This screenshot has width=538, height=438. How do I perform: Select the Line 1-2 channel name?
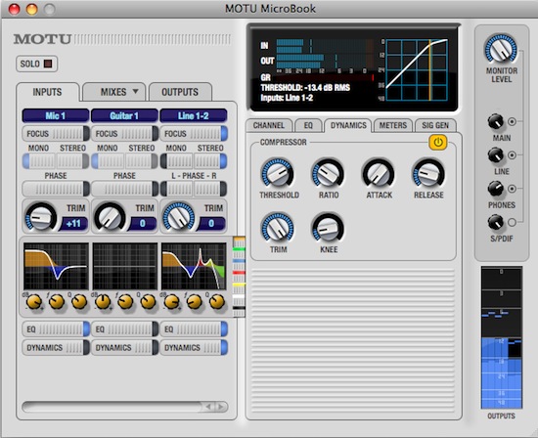194,115
